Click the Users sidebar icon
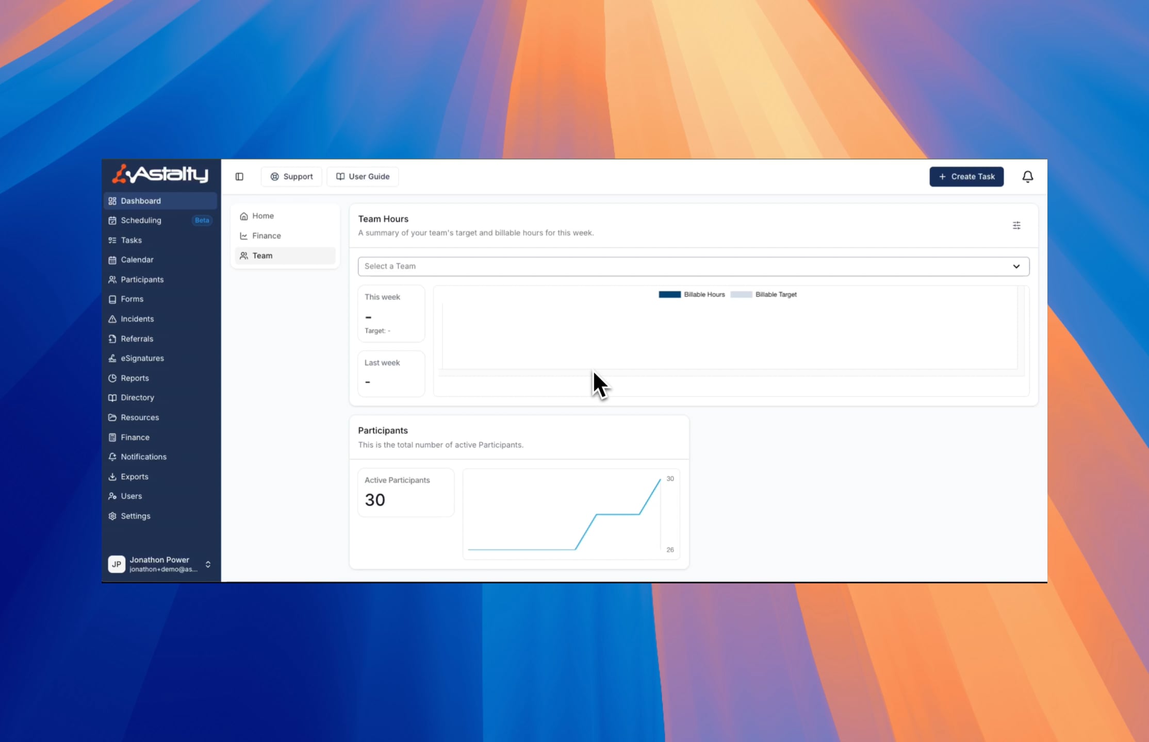Image resolution: width=1149 pixels, height=742 pixels. [x=112, y=496]
